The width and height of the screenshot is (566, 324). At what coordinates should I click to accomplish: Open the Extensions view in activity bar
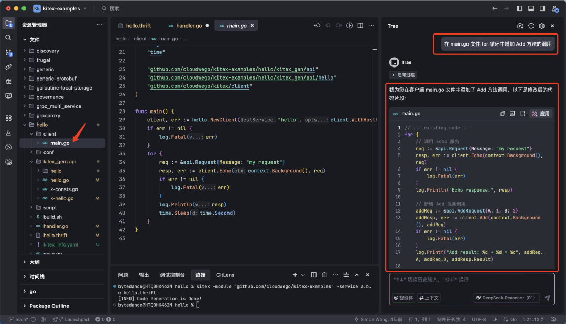coord(8,118)
